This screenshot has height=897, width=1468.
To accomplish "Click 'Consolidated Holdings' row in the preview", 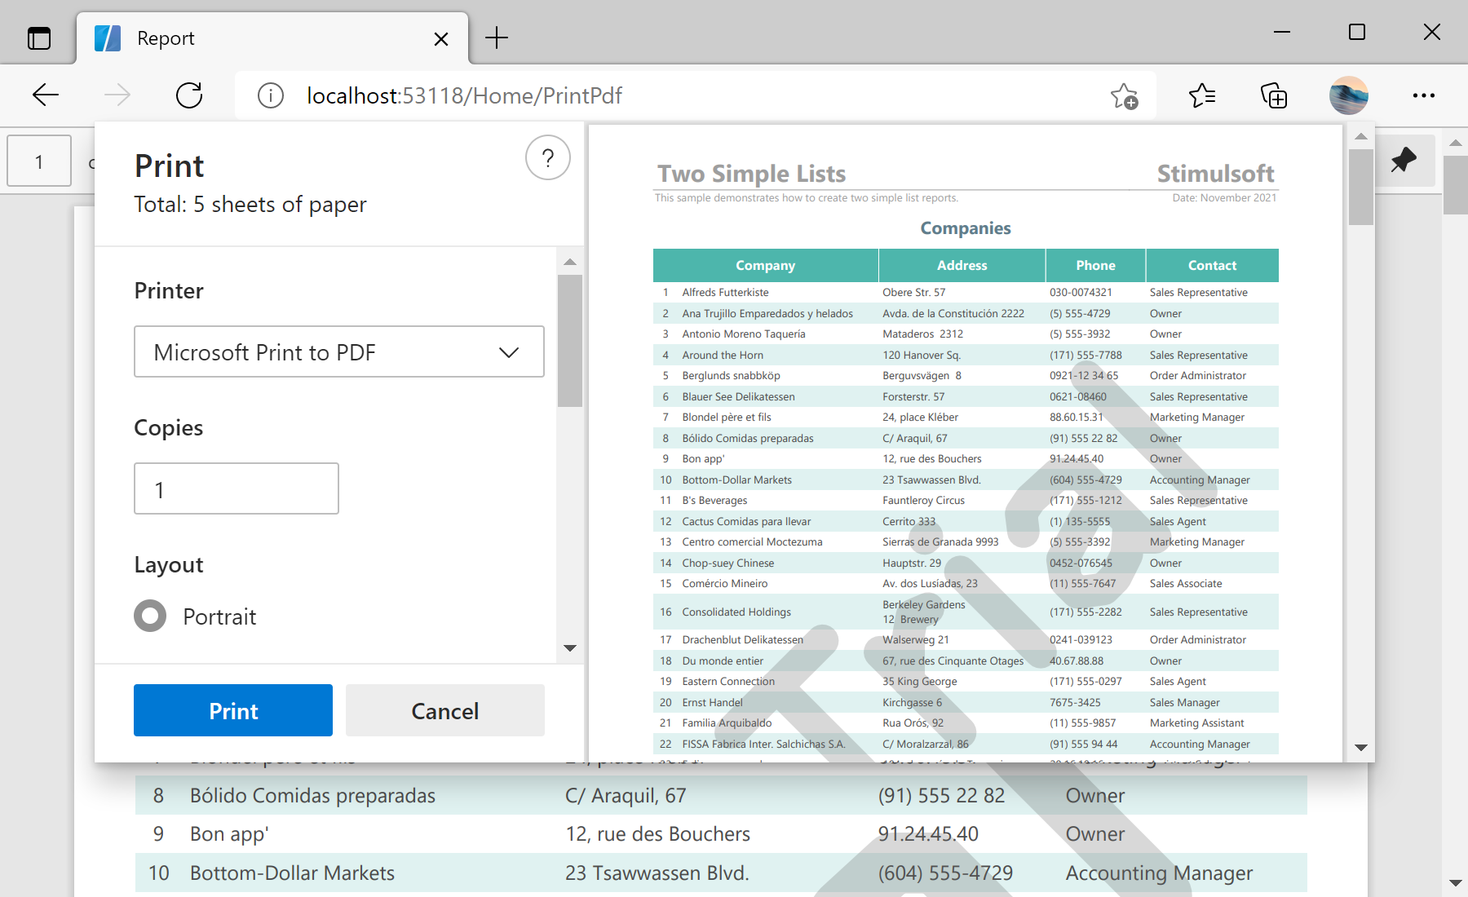I will [x=966, y=612].
